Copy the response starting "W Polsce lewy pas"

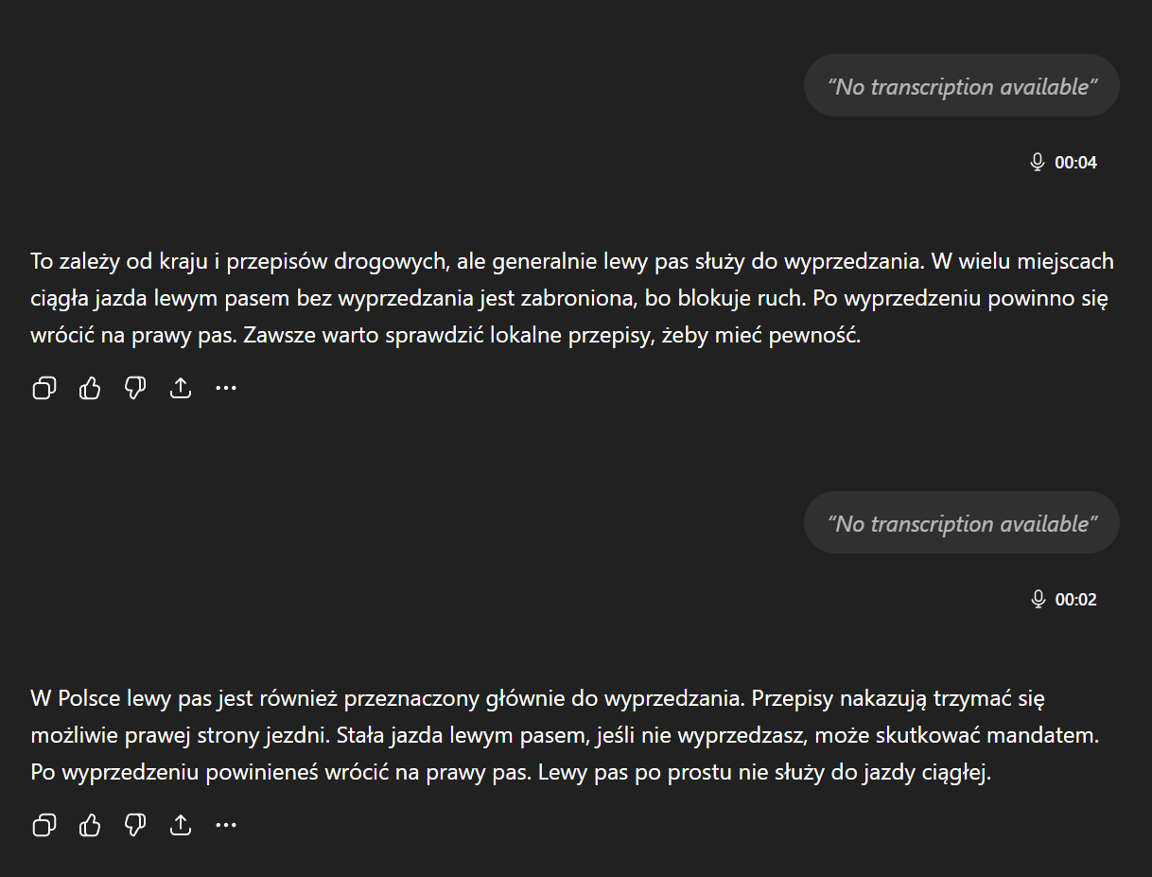44,826
